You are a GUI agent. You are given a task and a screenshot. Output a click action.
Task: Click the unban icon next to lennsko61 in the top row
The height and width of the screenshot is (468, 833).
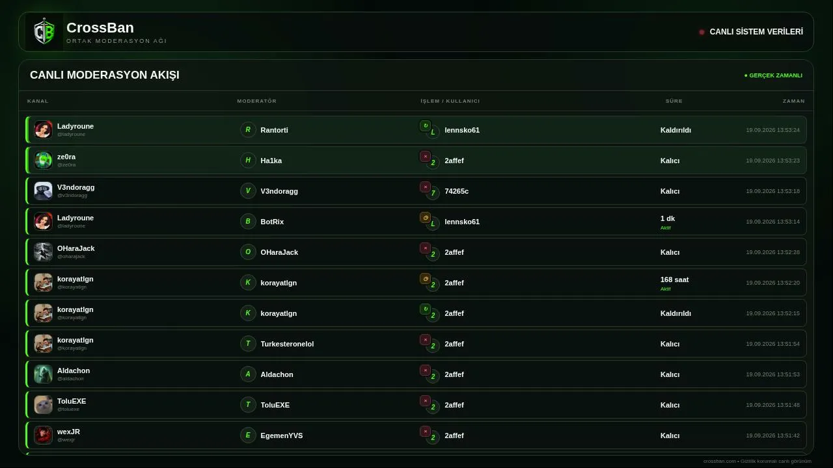pyautogui.click(x=425, y=125)
